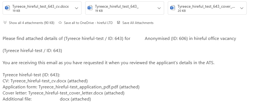
Task: Click the line starting Please find attached details
Action: pos(119,39)
